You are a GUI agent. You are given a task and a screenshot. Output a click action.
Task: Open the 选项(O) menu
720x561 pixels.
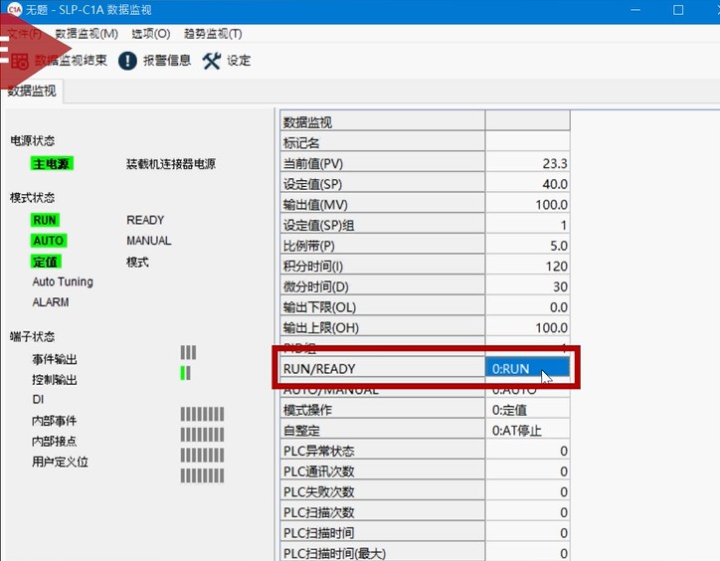(150, 34)
